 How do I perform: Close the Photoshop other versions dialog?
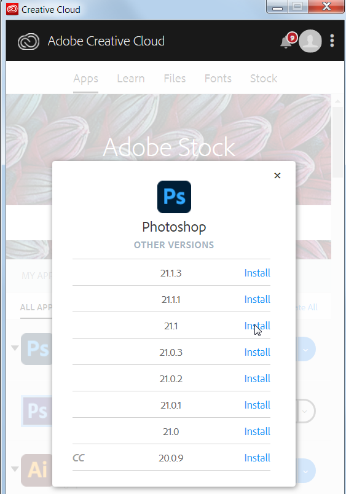(277, 176)
